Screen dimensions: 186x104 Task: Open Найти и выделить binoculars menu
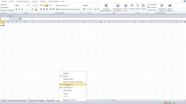pos(170,8)
